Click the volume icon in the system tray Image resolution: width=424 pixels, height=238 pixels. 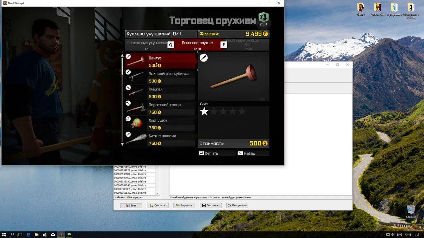click(x=393, y=235)
